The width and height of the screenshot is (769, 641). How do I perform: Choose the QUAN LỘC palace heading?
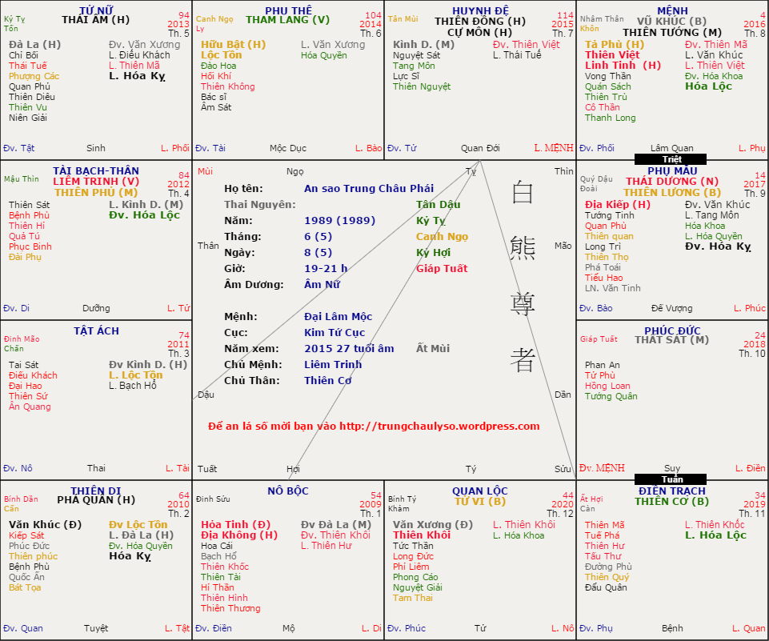(479, 491)
